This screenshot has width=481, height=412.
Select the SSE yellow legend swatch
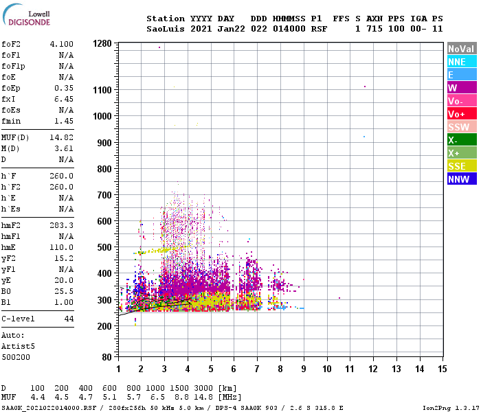462,166
